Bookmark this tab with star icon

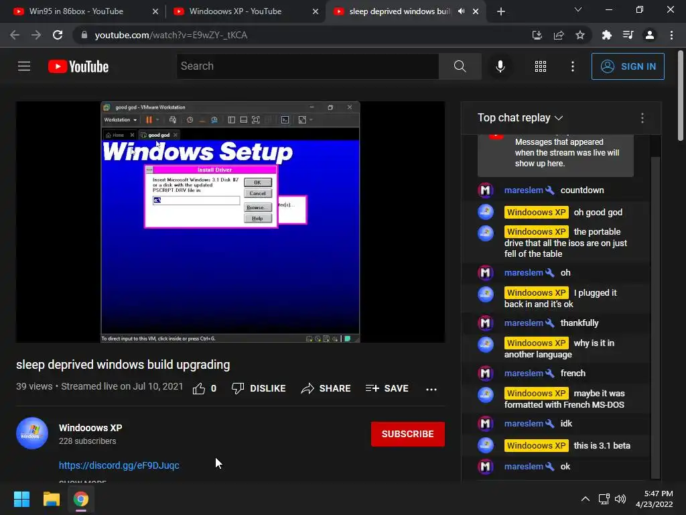click(580, 35)
